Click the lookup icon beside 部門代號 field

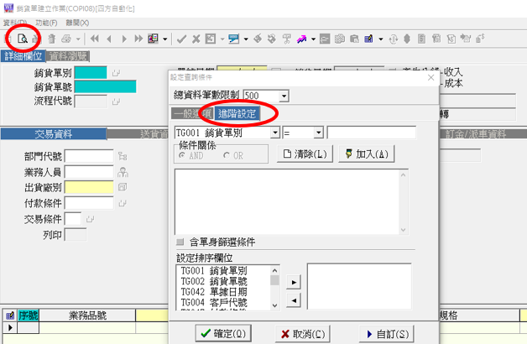123,155
